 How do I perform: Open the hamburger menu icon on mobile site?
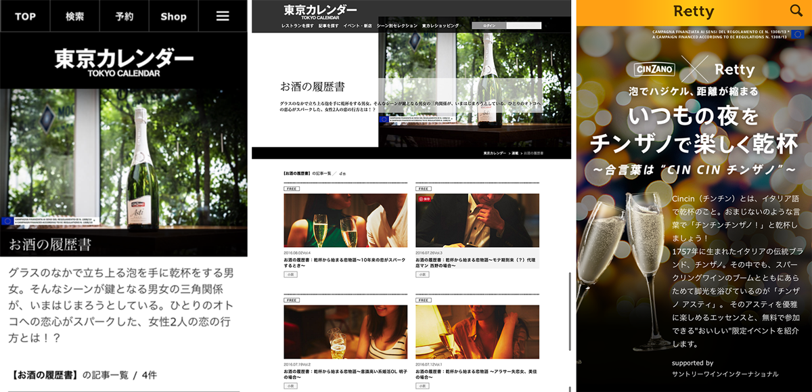click(223, 16)
